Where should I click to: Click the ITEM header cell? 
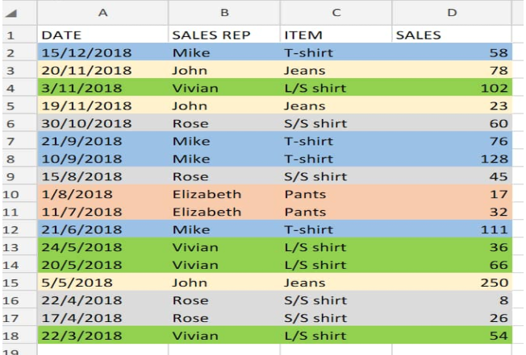click(336, 35)
